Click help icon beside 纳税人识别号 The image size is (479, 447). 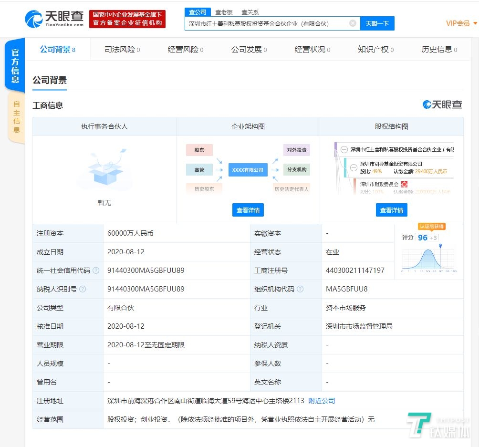point(83,289)
